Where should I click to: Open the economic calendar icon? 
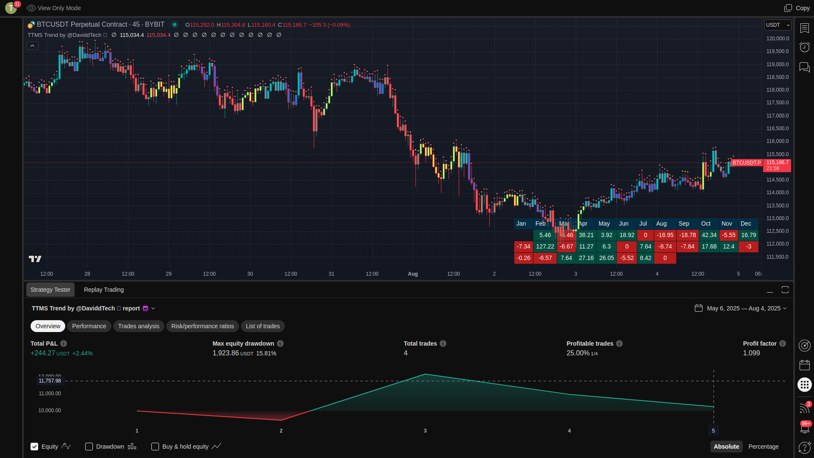coord(804,365)
